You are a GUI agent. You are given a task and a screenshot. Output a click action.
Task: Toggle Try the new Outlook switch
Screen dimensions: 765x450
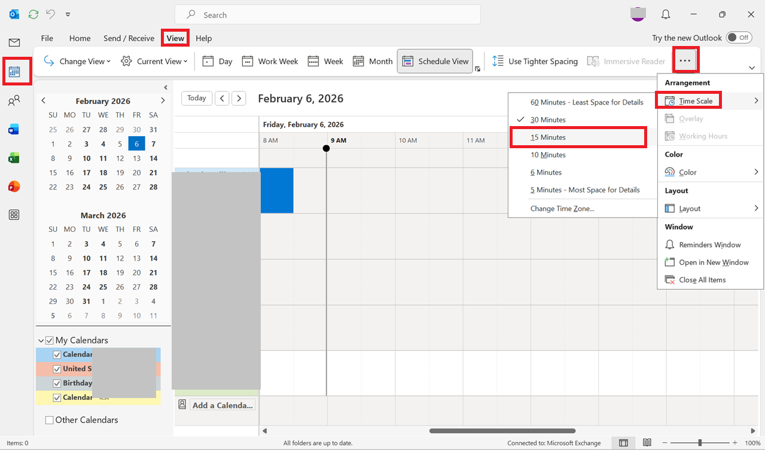pyautogui.click(x=739, y=38)
